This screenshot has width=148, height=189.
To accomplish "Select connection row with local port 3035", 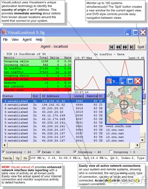I will tap(54, 116).
